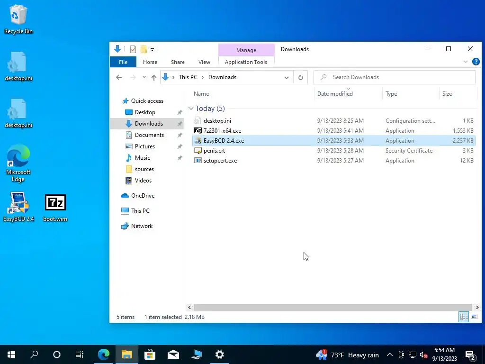This screenshot has width=485, height=364.
Task: Switch to Details view layout
Action: pyautogui.click(x=464, y=317)
